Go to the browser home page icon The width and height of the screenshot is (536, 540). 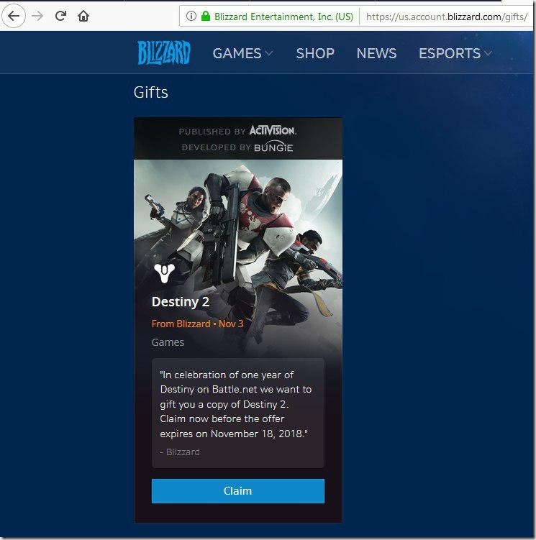click(x=83, y=16)
